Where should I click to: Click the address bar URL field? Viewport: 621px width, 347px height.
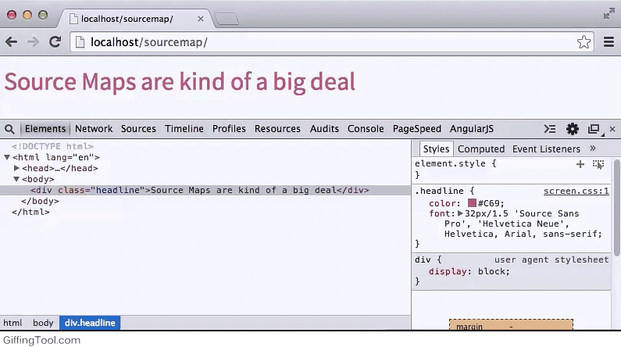(x=312, y=42)
